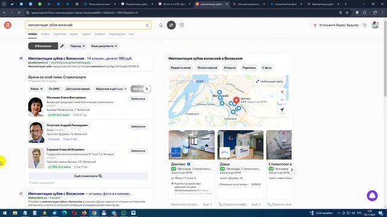387x217 pixels.
Task: Show next clinic cards with arrow
Action: [291, 170]
